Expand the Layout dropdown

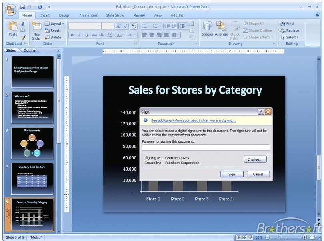54,24
